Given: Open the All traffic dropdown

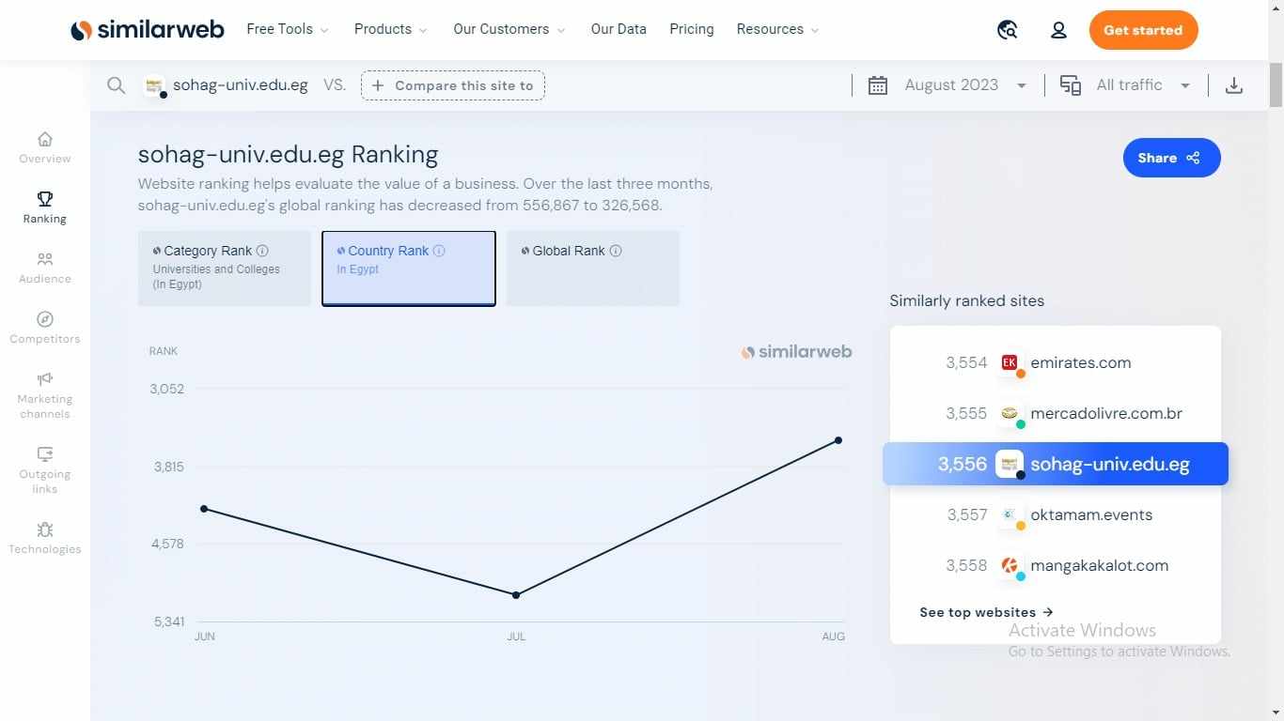Looking at the screenshot, I should (1125, 85).
